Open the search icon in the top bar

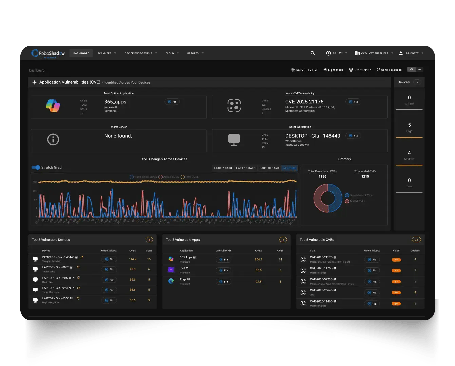(312, 53)
